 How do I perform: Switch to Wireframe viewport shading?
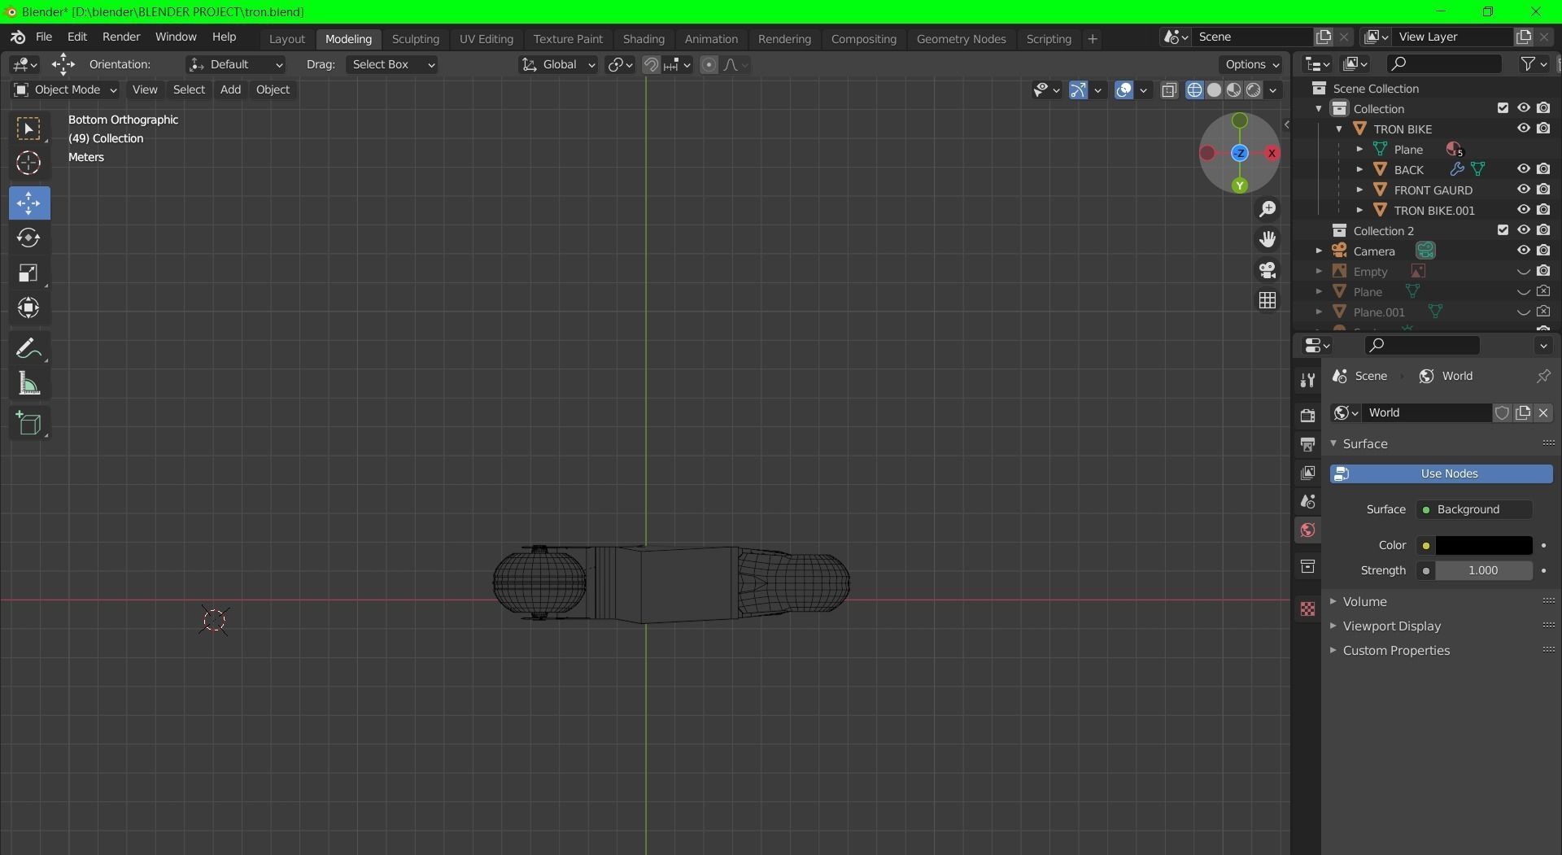pos(1194,90)
